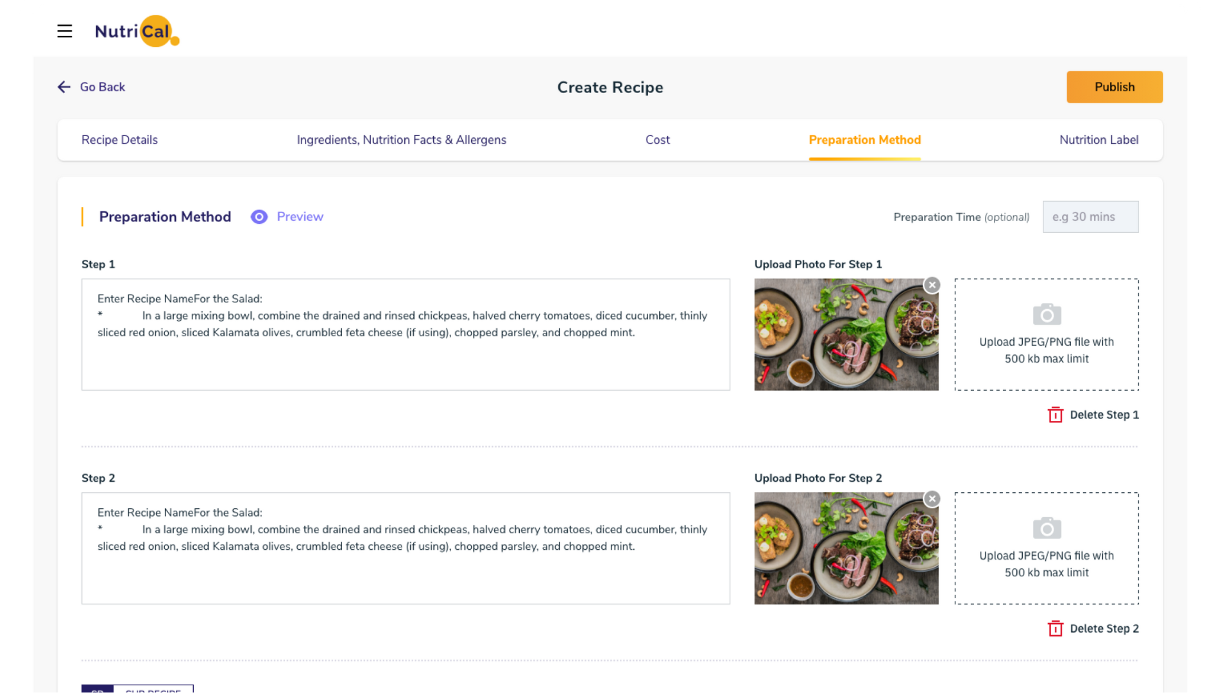Click the Preview link

(x=300, y=217)
